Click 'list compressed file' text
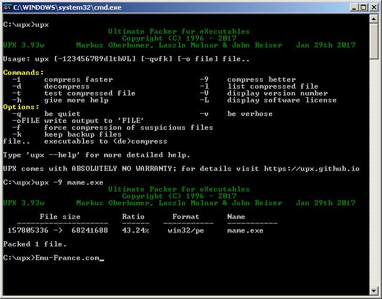The width and height of the screenshot is (382, 299). [x=273, y=86]
